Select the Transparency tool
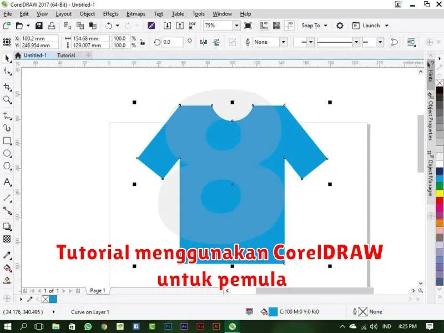The height and width of the screenshot is (333, 444). point(7,239)
